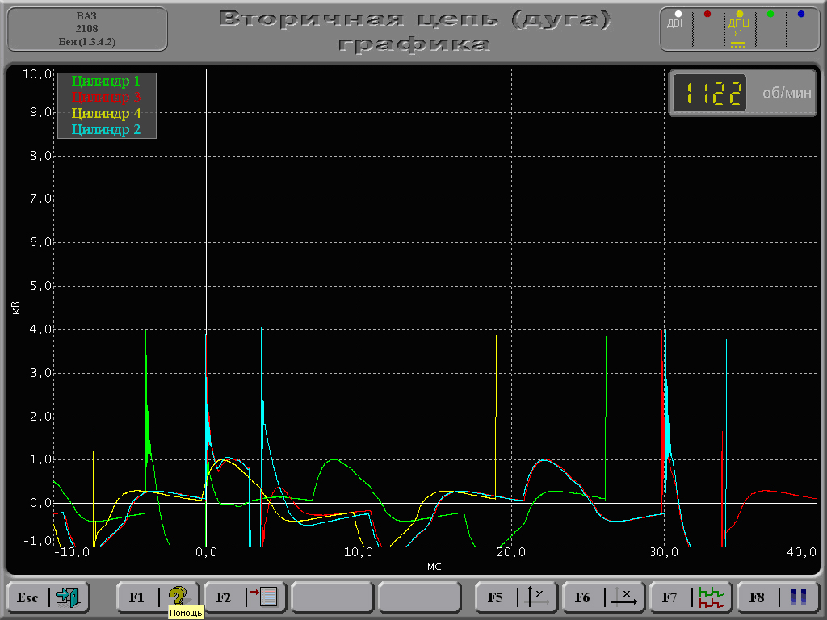This screenshot has width=827, height=620.
Task: Click the white ДВН channel indicator
Action: pyautogui.click(x=677, y=19)
